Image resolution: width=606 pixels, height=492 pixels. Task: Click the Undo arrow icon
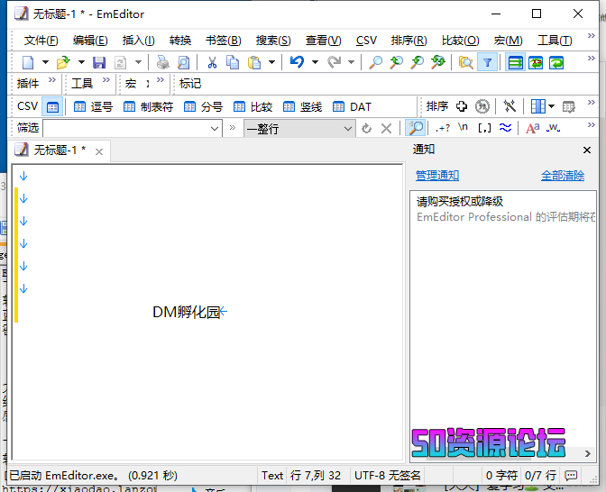[298, 62]
